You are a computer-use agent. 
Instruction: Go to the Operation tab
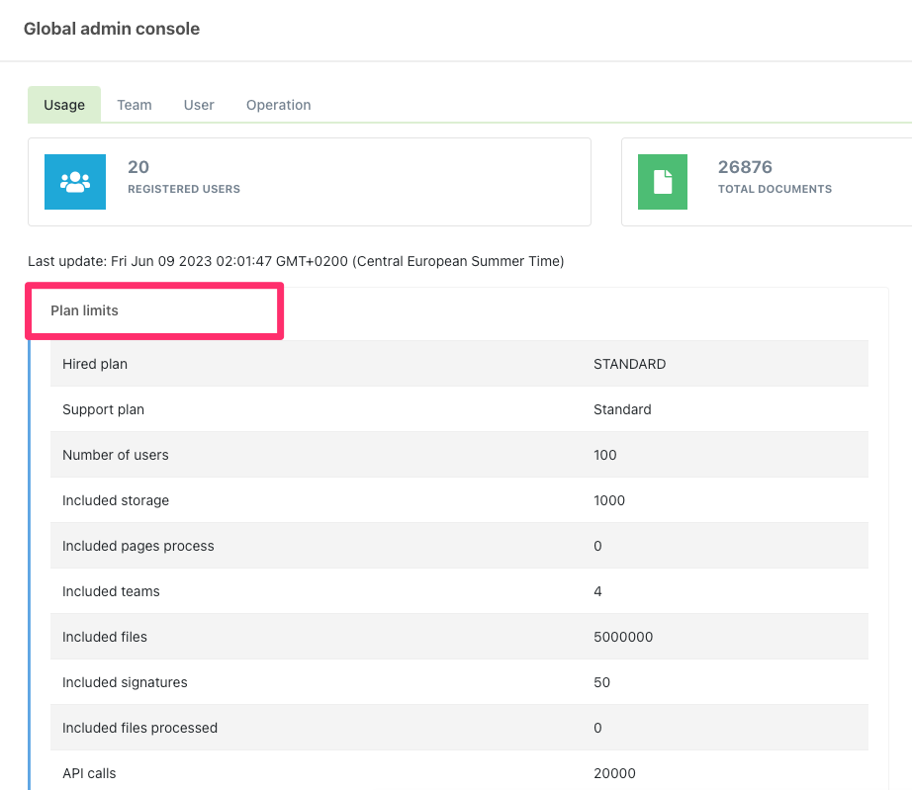[x=278, y=105]
